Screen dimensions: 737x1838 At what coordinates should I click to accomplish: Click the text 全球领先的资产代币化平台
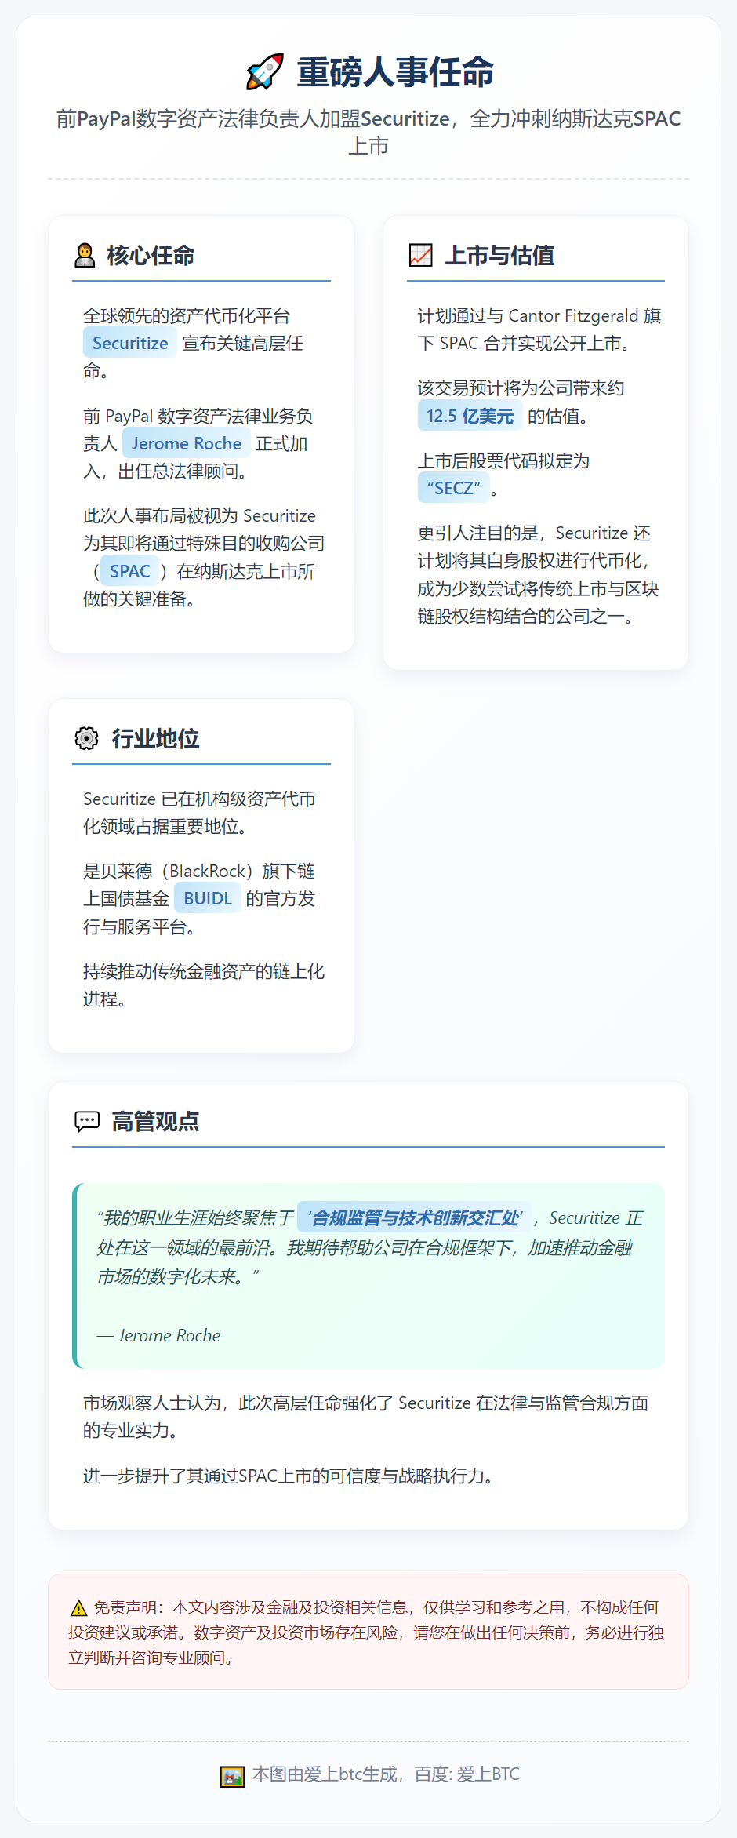[x=187, y=316]
